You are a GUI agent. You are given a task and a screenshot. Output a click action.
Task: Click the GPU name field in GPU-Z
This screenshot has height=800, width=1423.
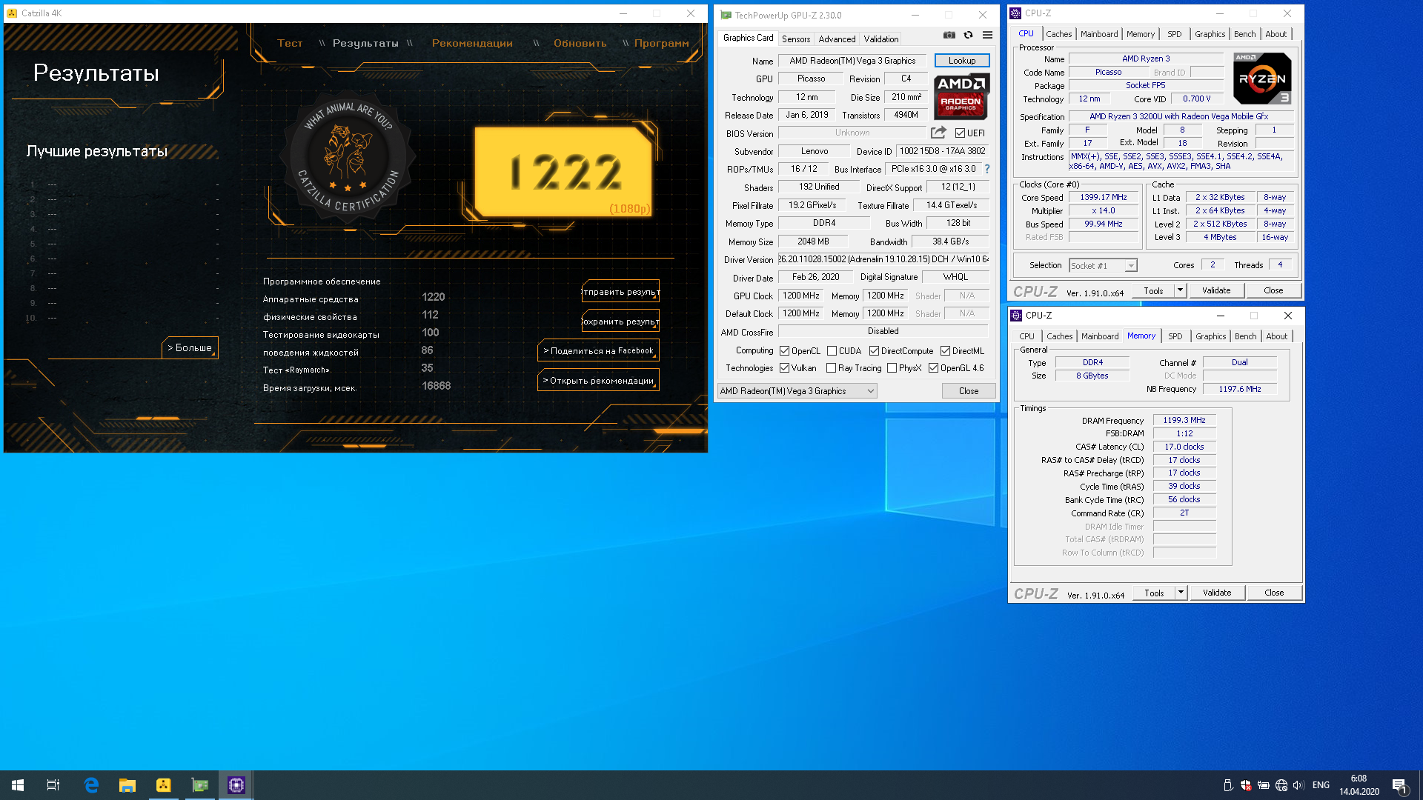(852, 61)
